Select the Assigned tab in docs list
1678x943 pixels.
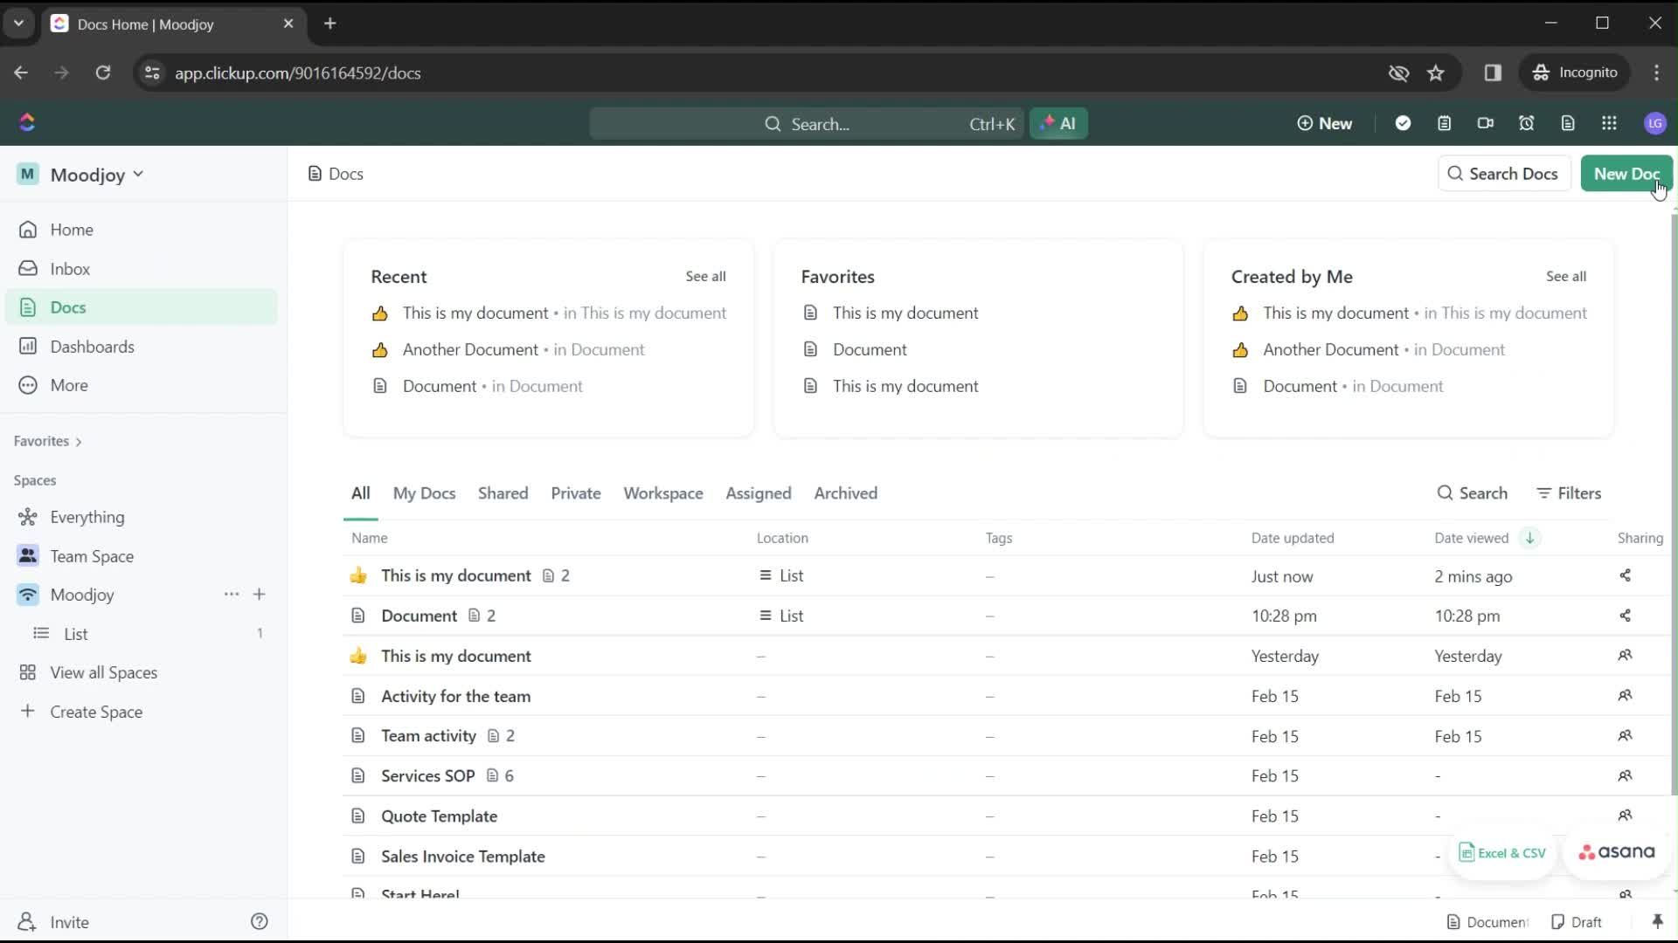(757, 492)
